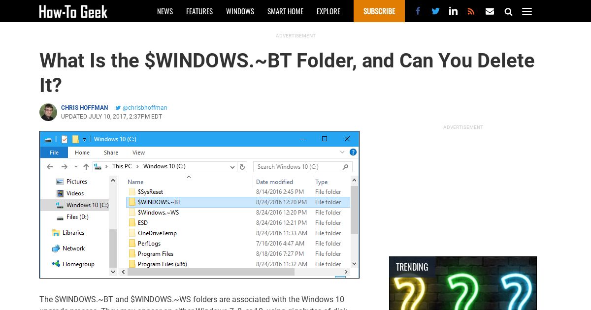591x310 pixels.
Task: Switch to the Share ribbon tab
Action: (x=111, y=153)
